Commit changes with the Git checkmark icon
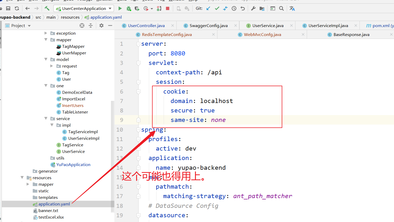 217,8
